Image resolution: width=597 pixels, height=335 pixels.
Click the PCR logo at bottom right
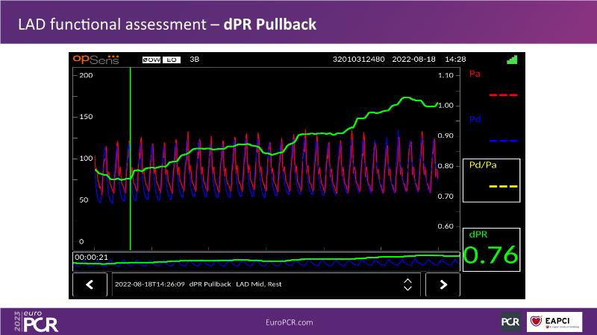click(510, 321)
